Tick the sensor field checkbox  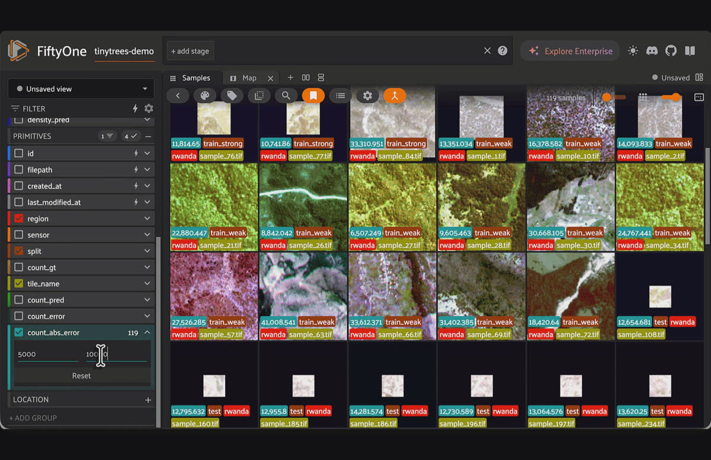[19, 235]
